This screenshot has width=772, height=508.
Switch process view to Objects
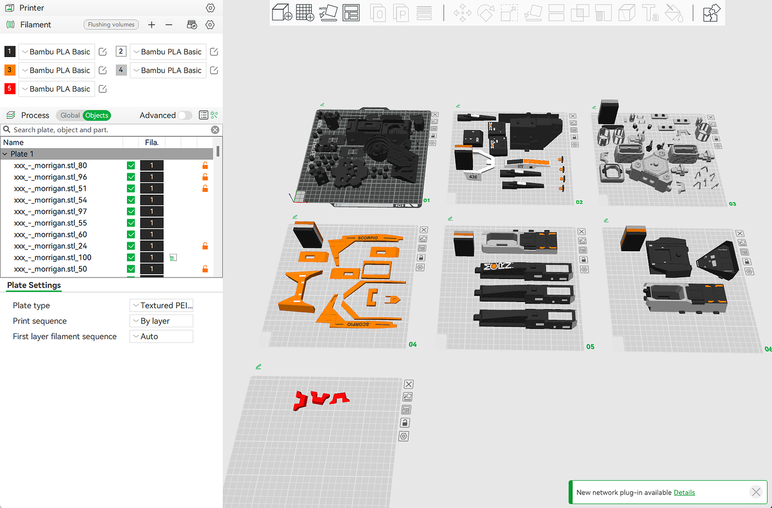point(97,115)
